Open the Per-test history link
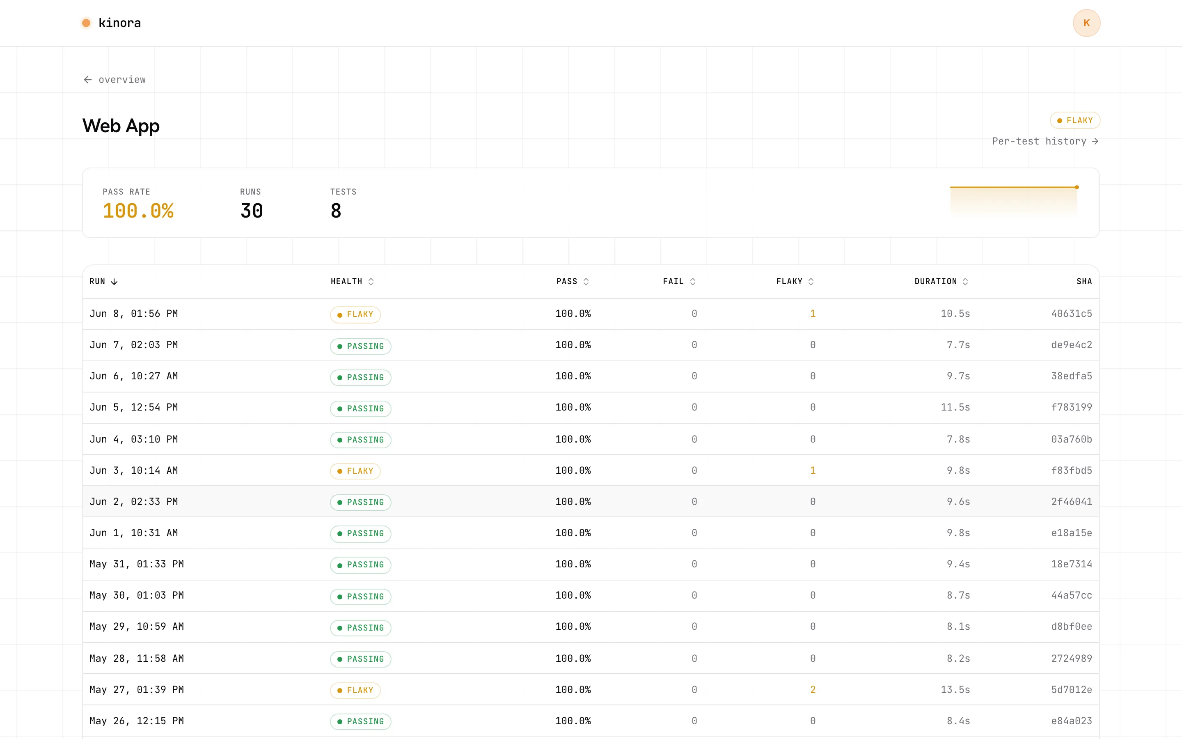 pos(1045,141)
